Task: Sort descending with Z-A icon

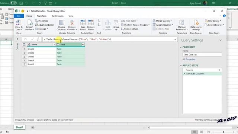Action: tap(99, 25)
